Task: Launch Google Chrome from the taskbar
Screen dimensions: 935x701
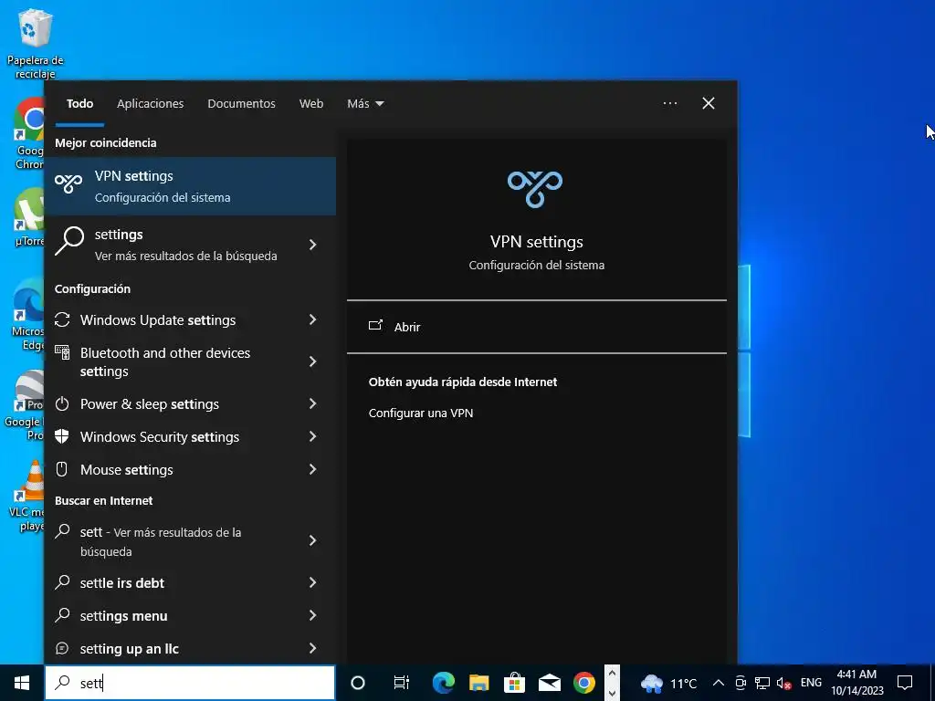Action: (x=584, y=683)
